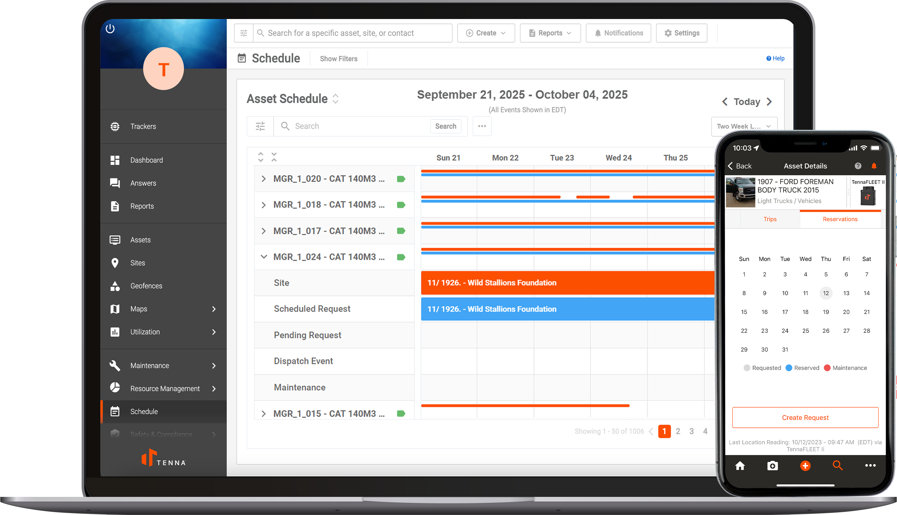
Task: Click the schedule filter sliders icon beside Search
Action: click(260, 126)
